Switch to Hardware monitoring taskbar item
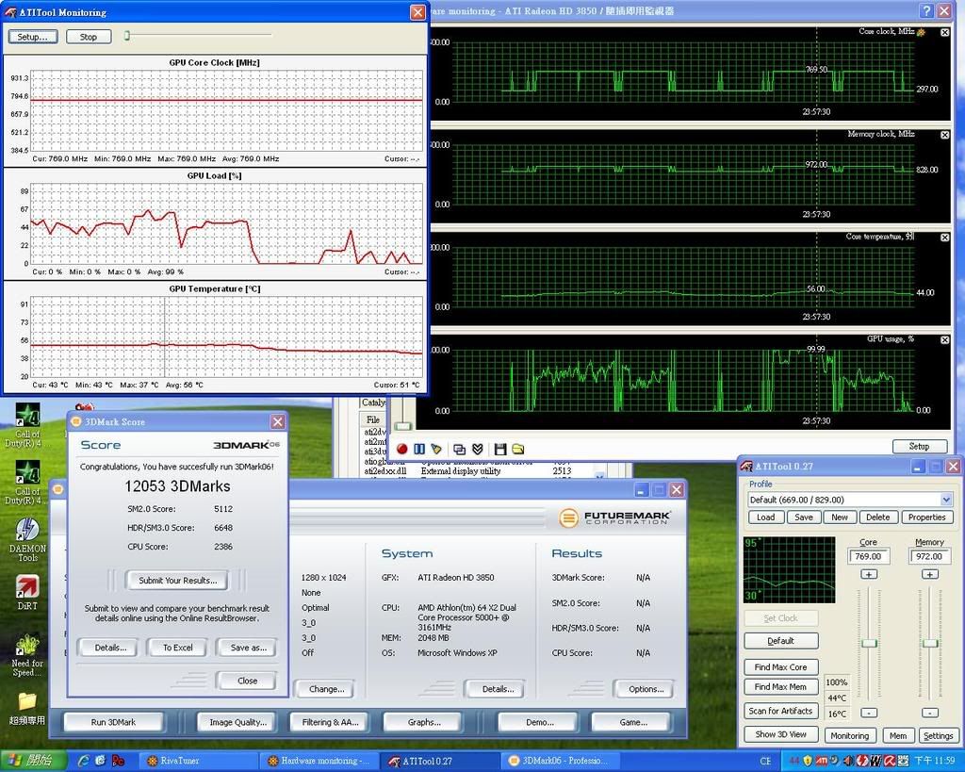 pyautogui.click(x=319, y=761)
